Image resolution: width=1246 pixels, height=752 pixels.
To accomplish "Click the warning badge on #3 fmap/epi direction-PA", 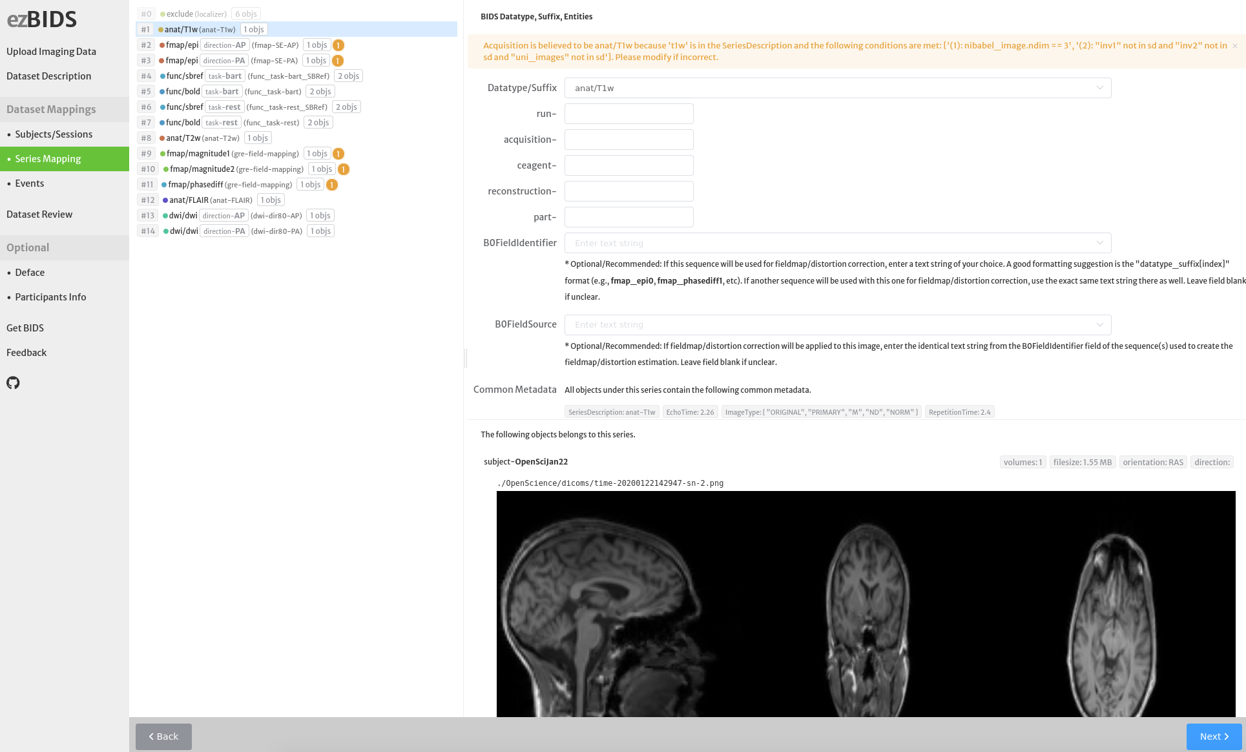I will click(x=338, y=61).
